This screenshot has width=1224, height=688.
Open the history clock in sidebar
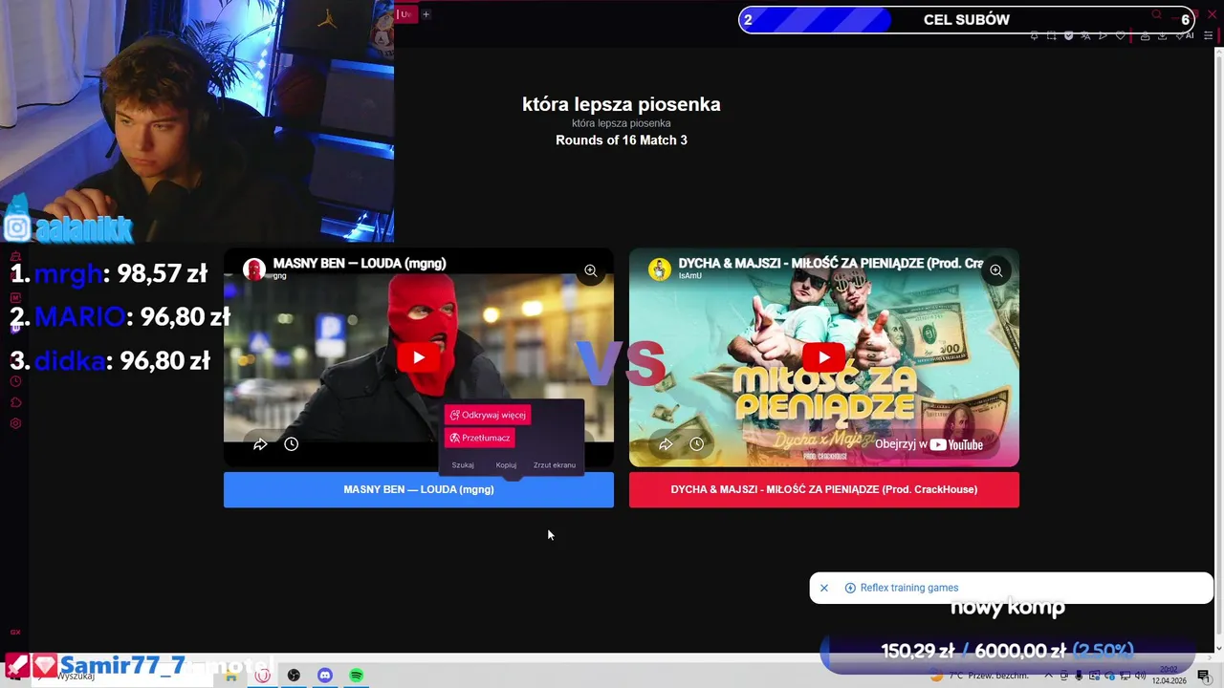(15, 381)
